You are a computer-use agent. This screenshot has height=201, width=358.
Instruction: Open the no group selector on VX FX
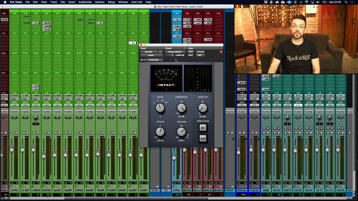[x=319, y=112]
